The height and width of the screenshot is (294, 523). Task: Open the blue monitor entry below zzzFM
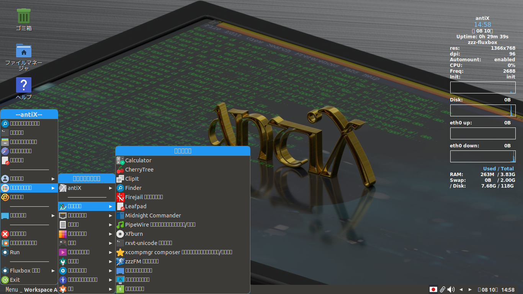point(183,271)
